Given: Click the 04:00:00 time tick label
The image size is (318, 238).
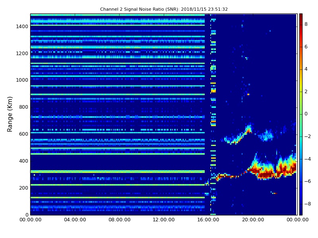Looking at the screenshot, I should click(x=75, y=220).
